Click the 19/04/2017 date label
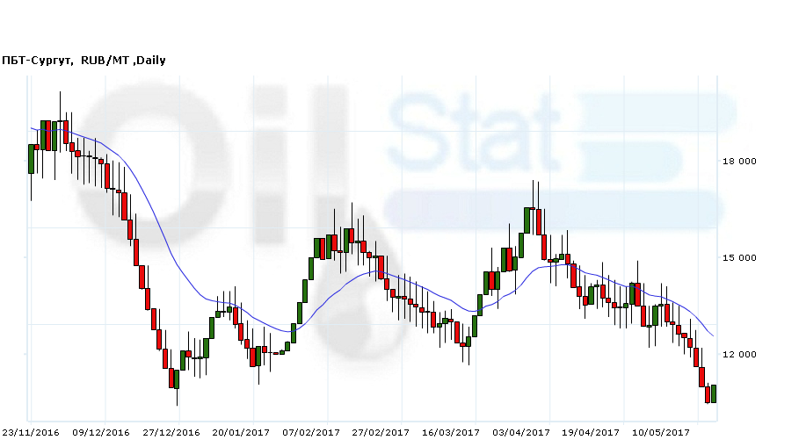 (x=591, y=432)
